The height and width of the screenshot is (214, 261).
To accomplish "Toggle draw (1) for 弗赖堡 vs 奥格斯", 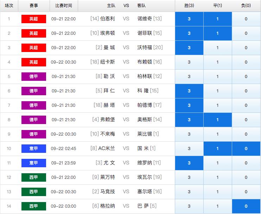I will click(x=217, y=120).
